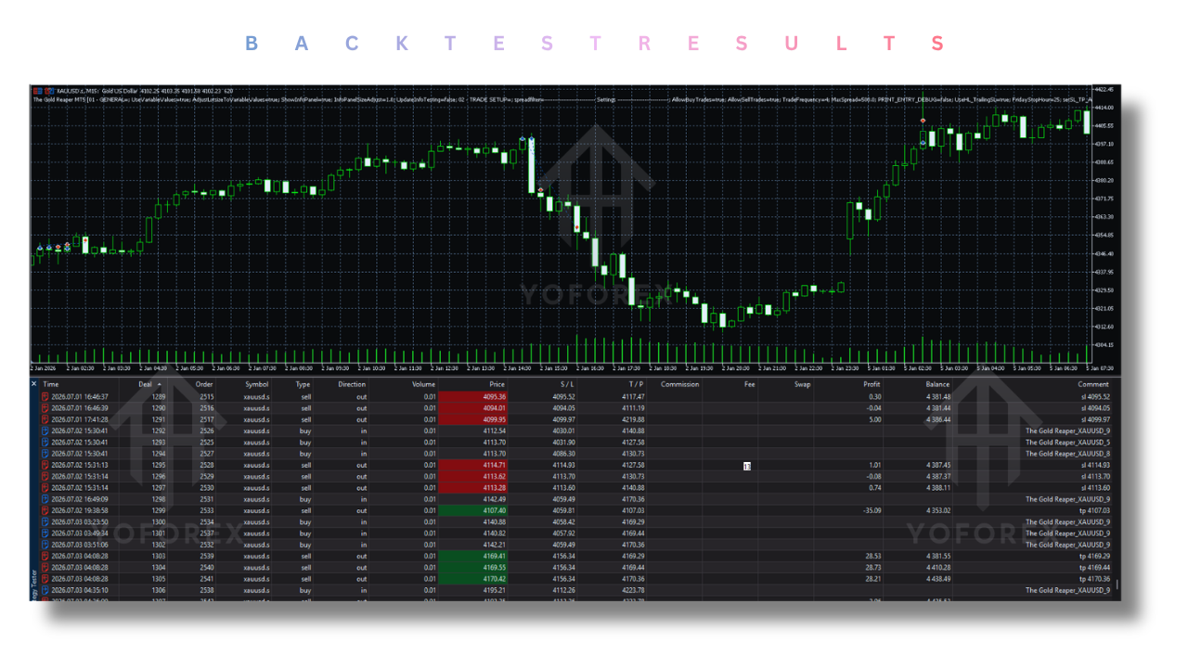The height and width of the screenshot is (668, 1188).
Task: Click the buy deal icon for deal 1306
Action: [x=45, y=590]
